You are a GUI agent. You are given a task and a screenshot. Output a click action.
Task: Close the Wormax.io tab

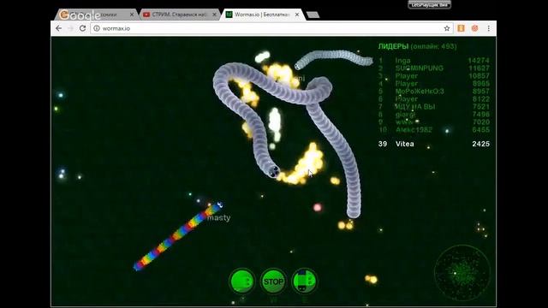tap(297, 15)
